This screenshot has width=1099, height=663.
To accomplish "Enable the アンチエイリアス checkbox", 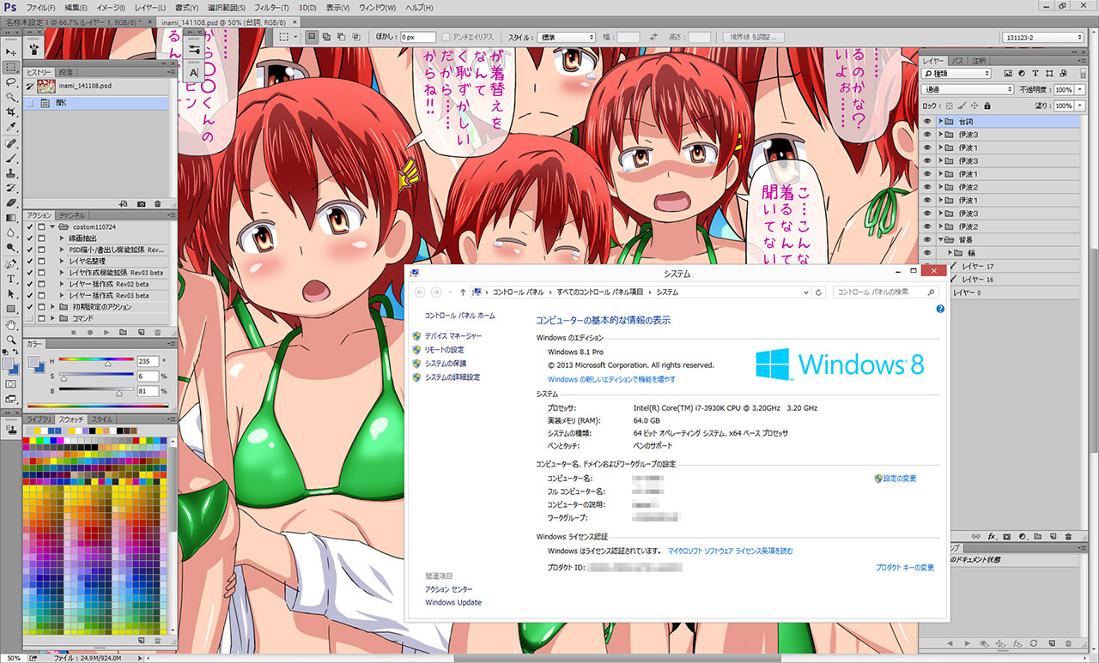I will [x=446, y=38].
